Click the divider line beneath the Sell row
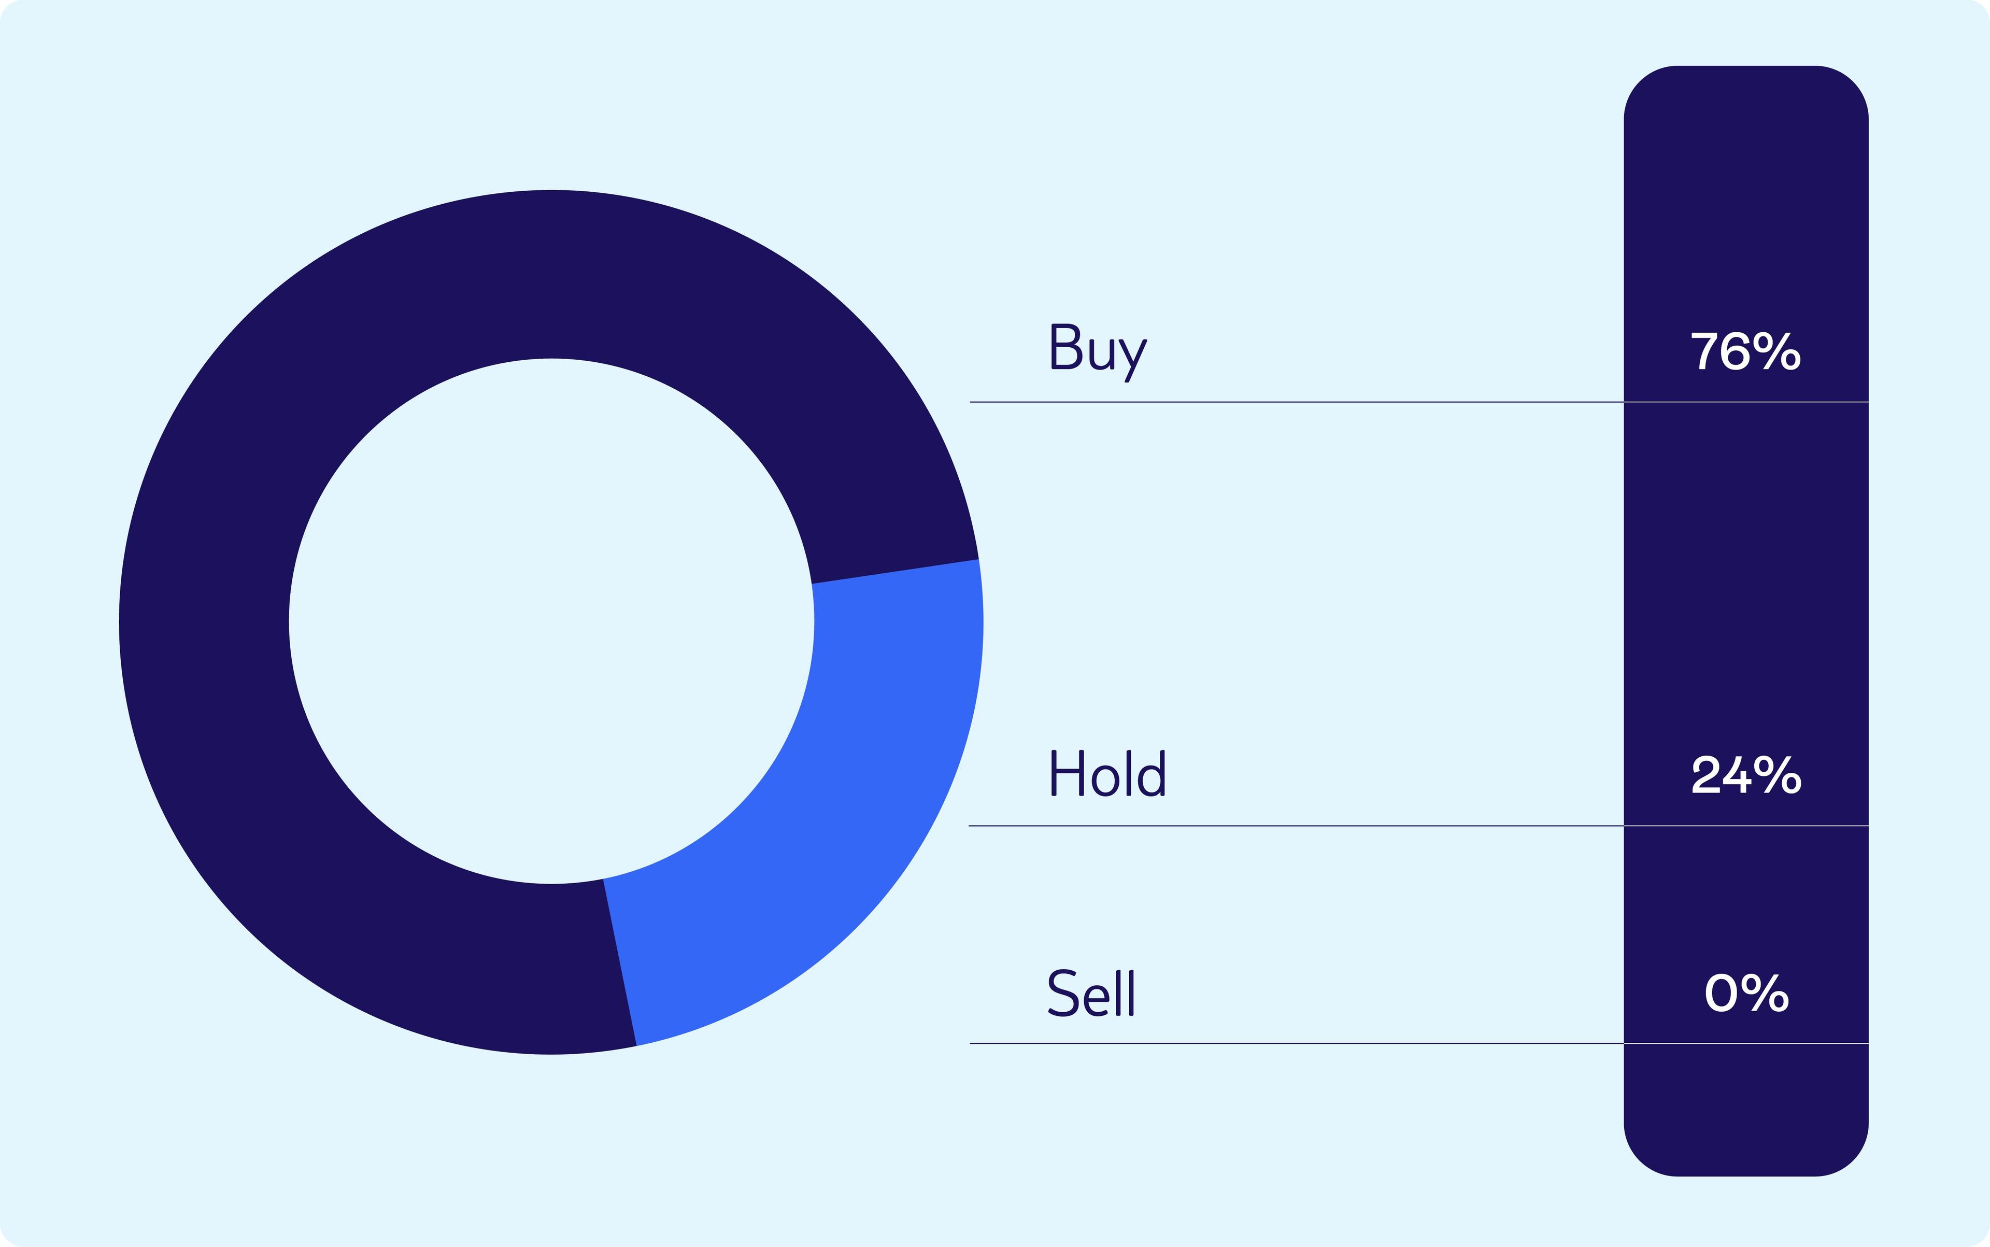The height and width of the screenshot is (1247, 1990). [1295, 1043]
